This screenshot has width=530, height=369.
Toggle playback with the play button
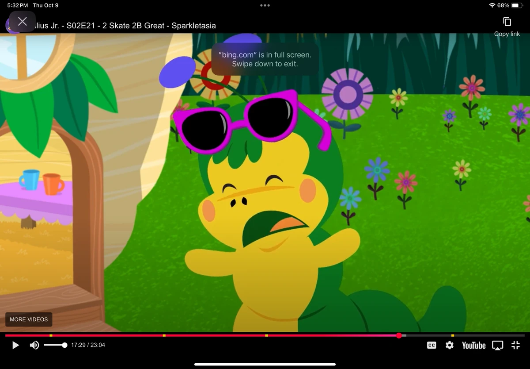click(15, 345)
